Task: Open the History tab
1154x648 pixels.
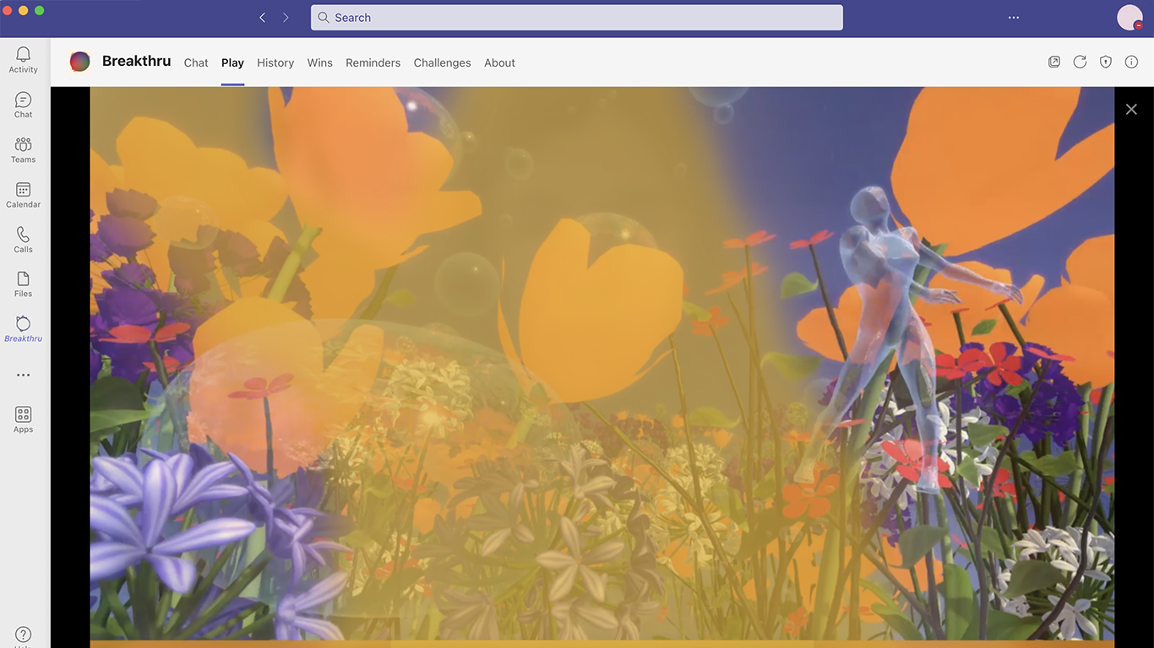Action: click(275, 62)
